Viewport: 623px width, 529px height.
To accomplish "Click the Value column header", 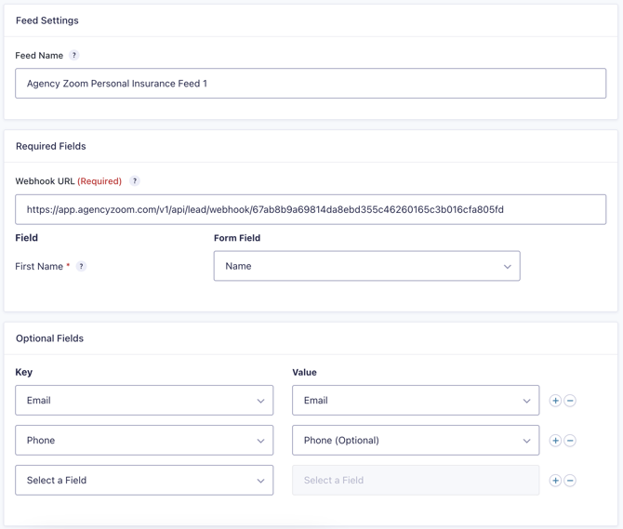I will [304, 372].
